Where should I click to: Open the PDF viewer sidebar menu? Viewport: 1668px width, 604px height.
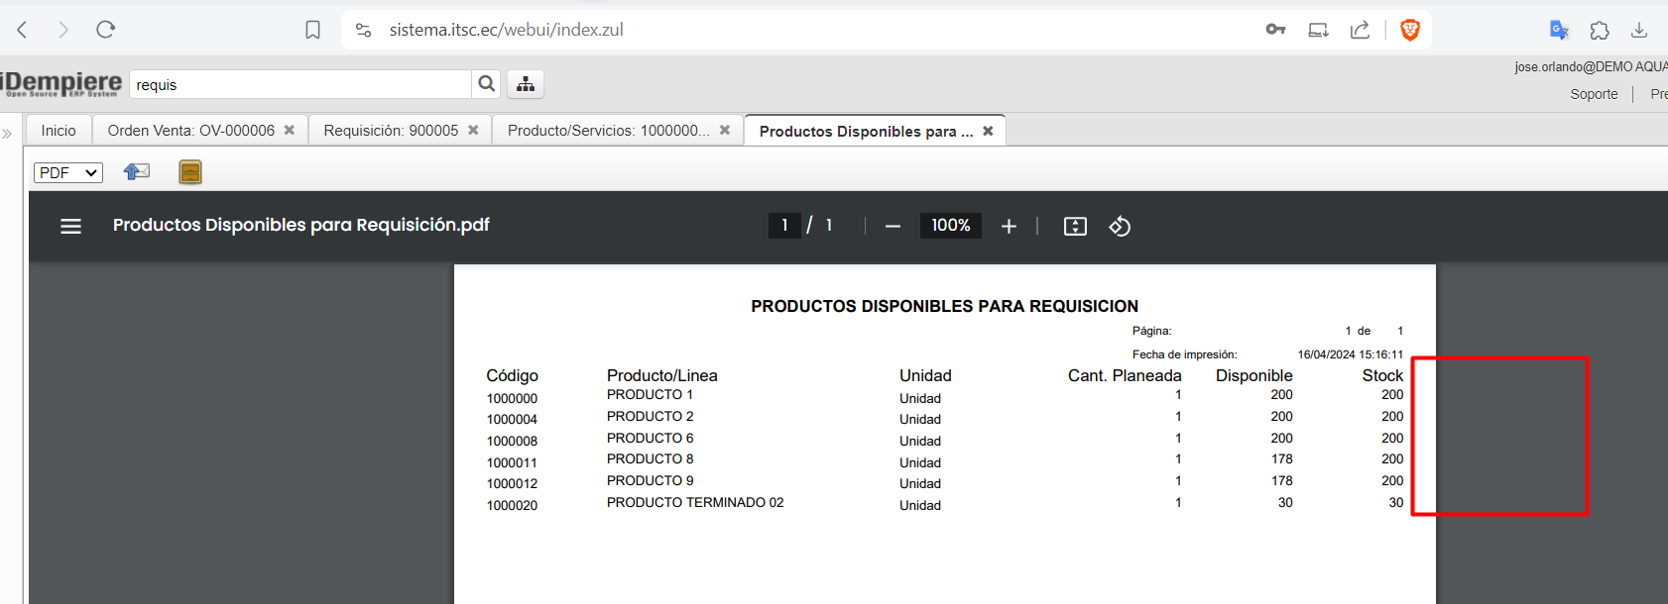coord(70,226)
